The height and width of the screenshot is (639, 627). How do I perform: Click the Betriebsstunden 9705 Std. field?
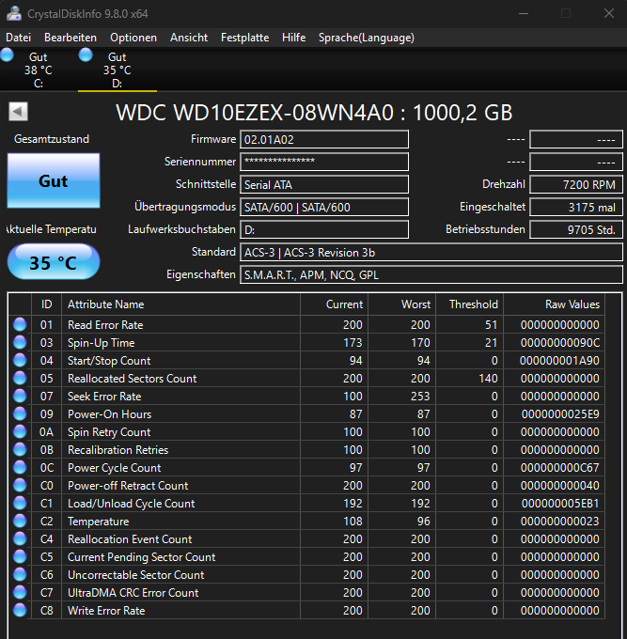click(576, 229)
